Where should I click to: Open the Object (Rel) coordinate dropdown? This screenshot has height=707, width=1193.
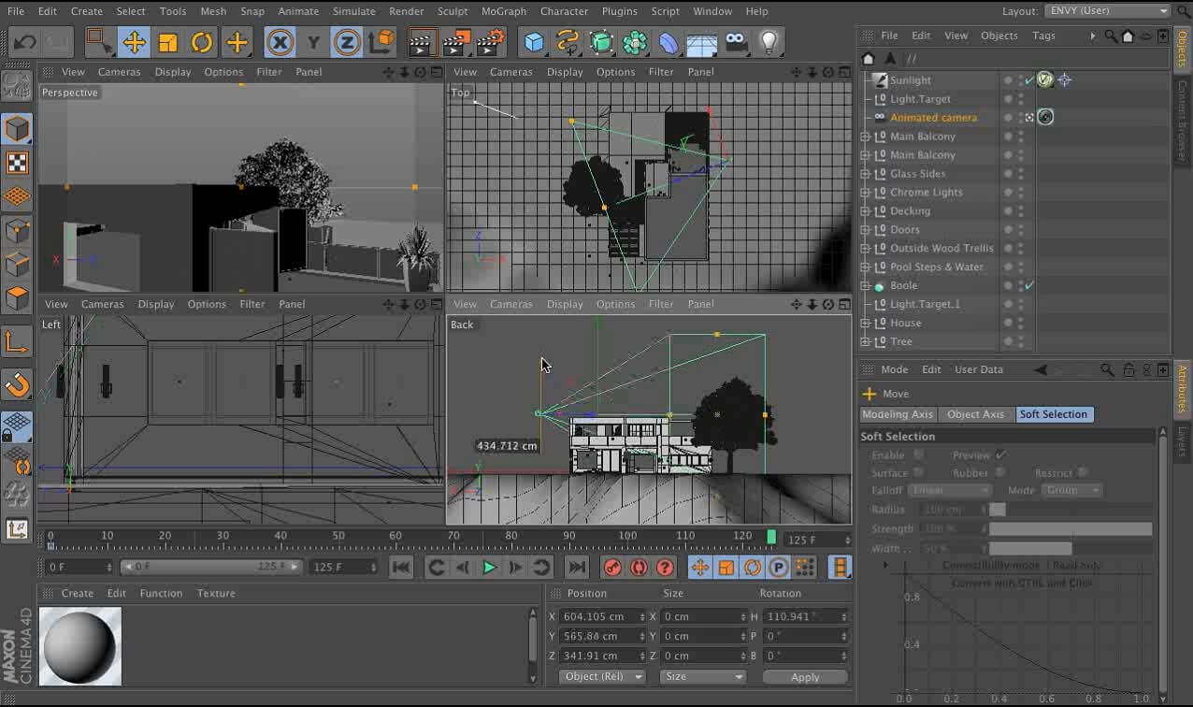click(x=601, y=677)
